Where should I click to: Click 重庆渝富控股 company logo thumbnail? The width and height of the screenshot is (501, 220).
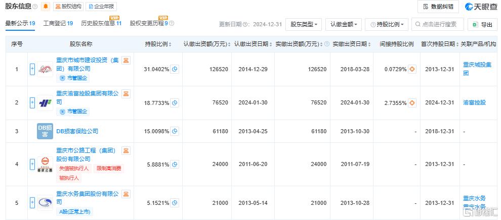coord(45,103)
